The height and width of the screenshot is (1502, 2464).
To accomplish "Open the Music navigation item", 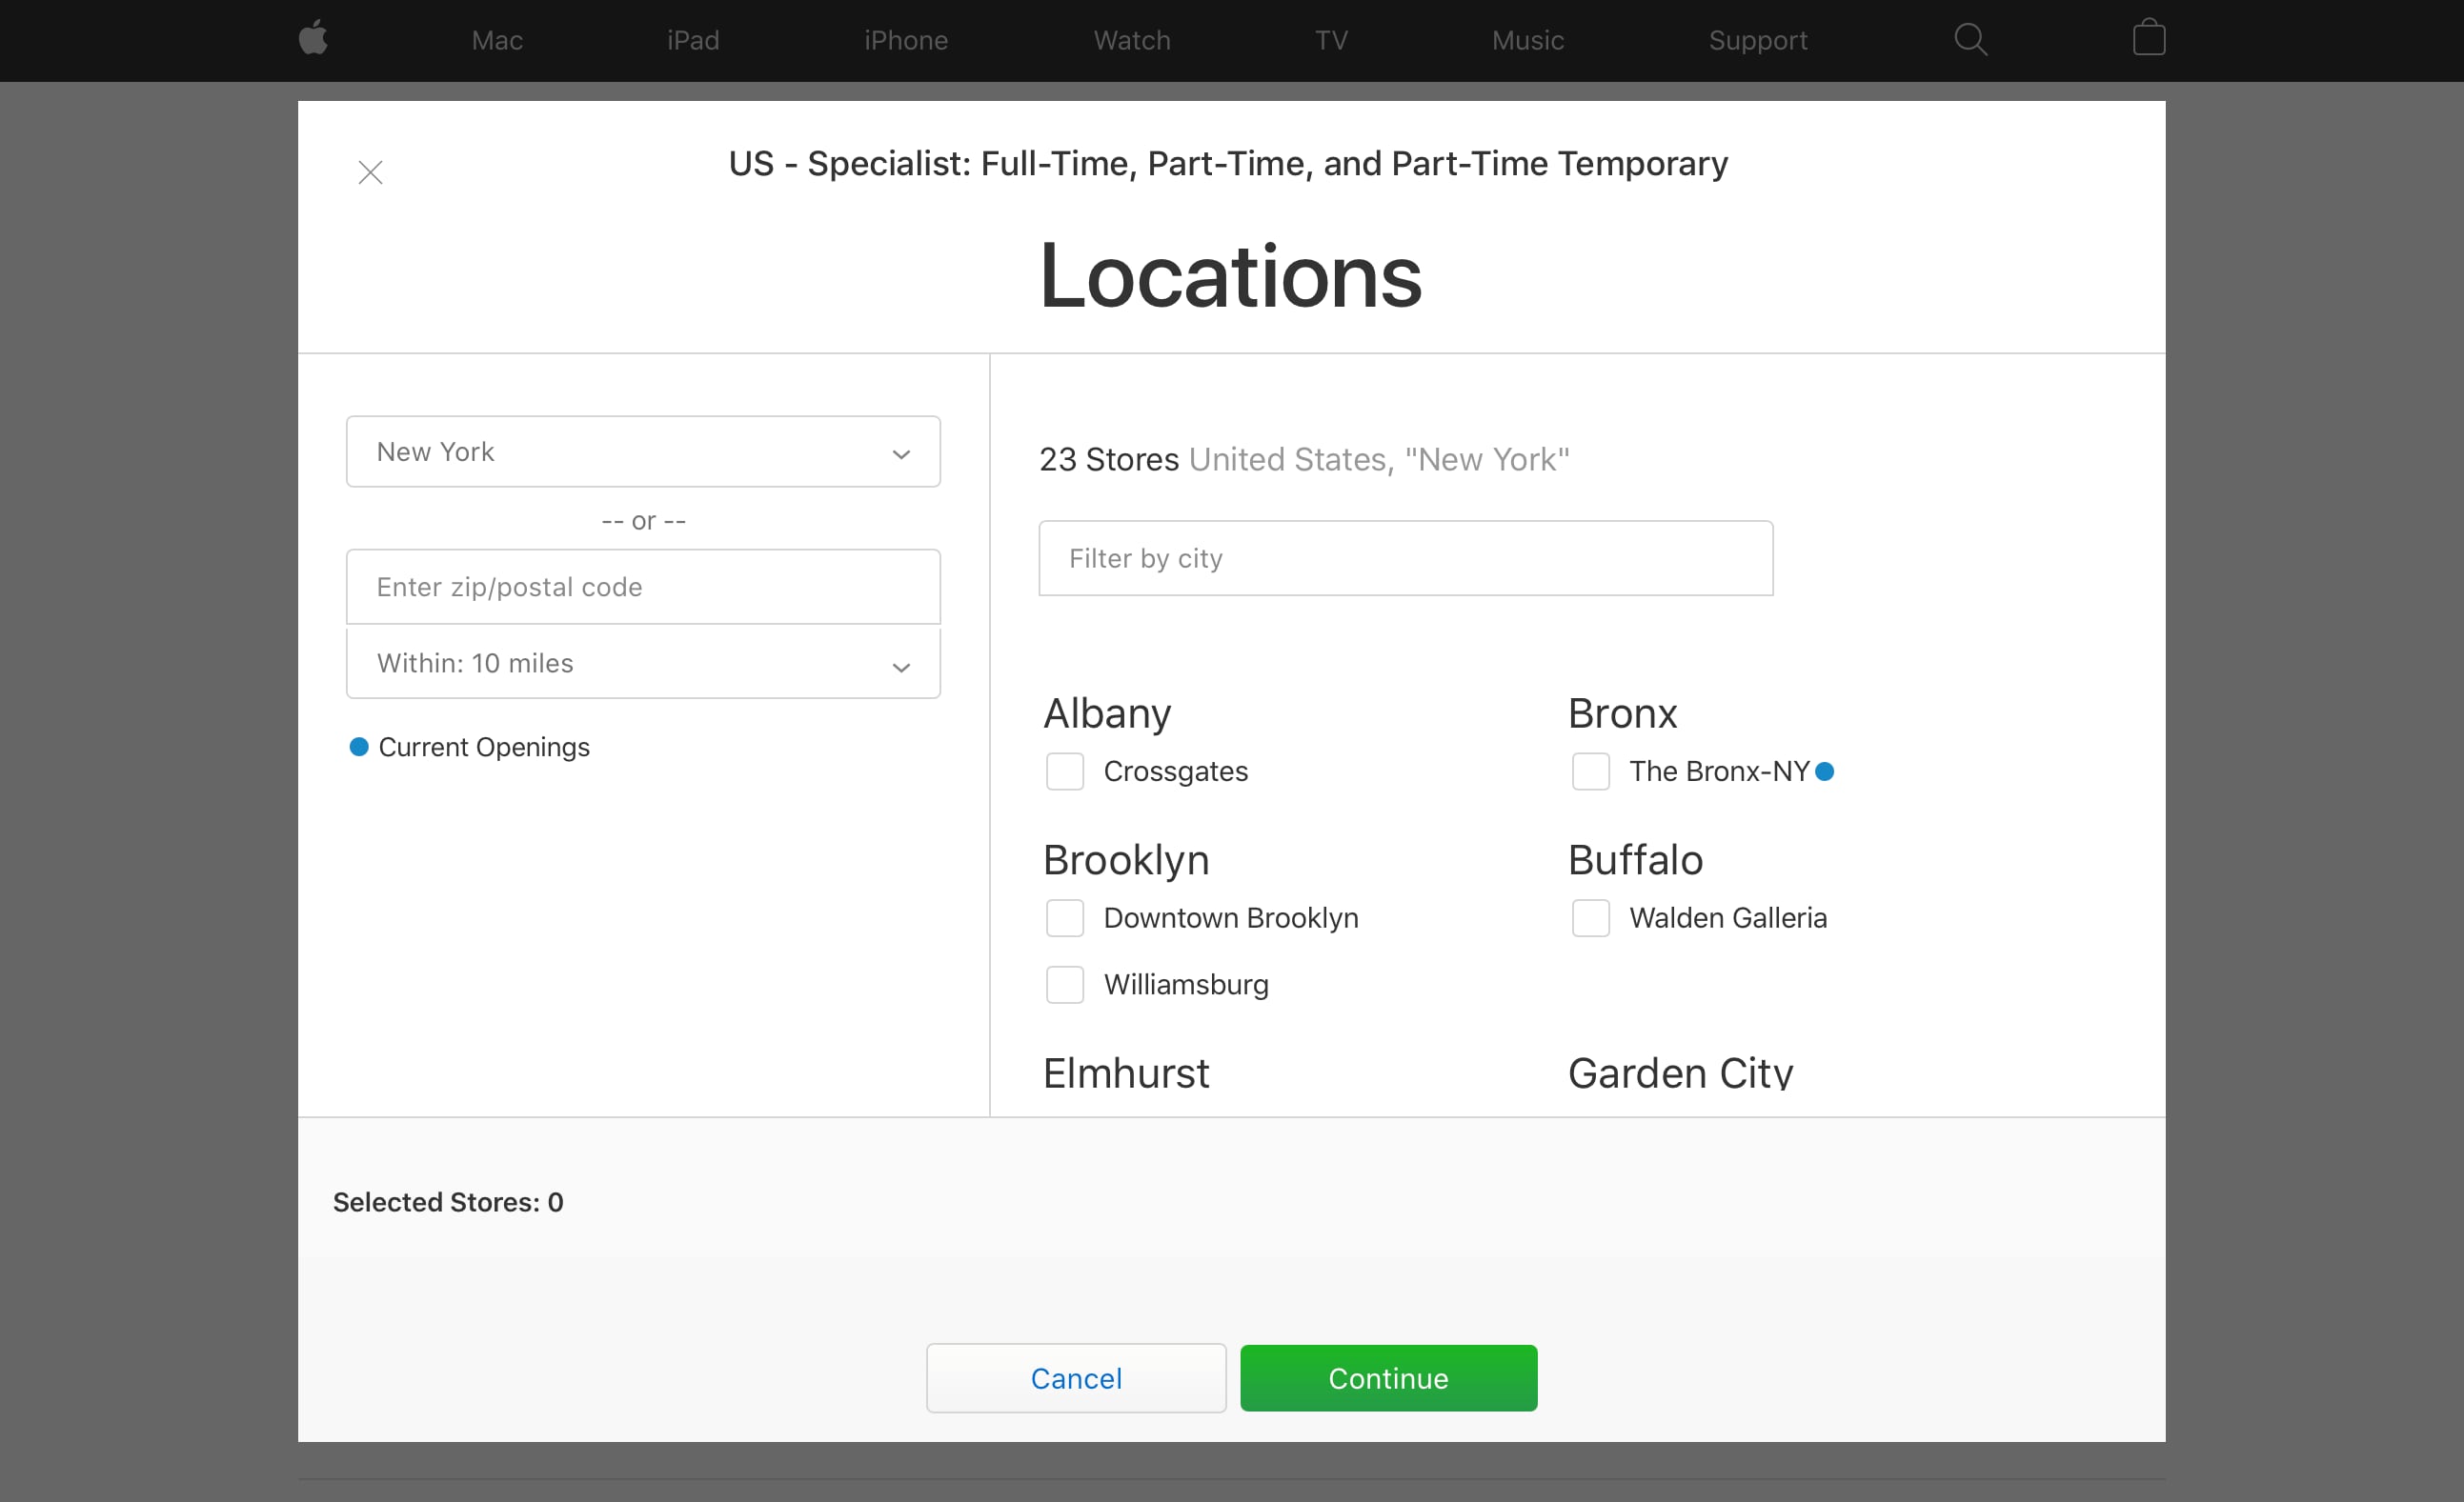I will coord(1527,40).
